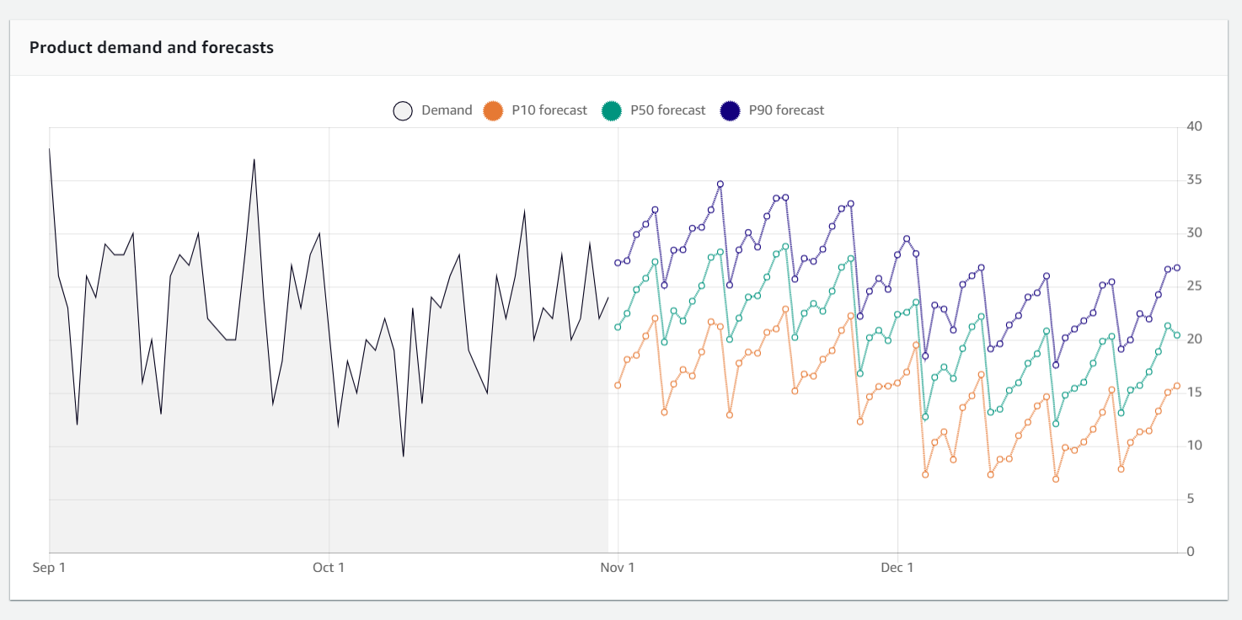Screen dimensions: 1242x620
Task: Select the last P10 forecast data point
Action: pyautogui.click(x=1177, y=386)
